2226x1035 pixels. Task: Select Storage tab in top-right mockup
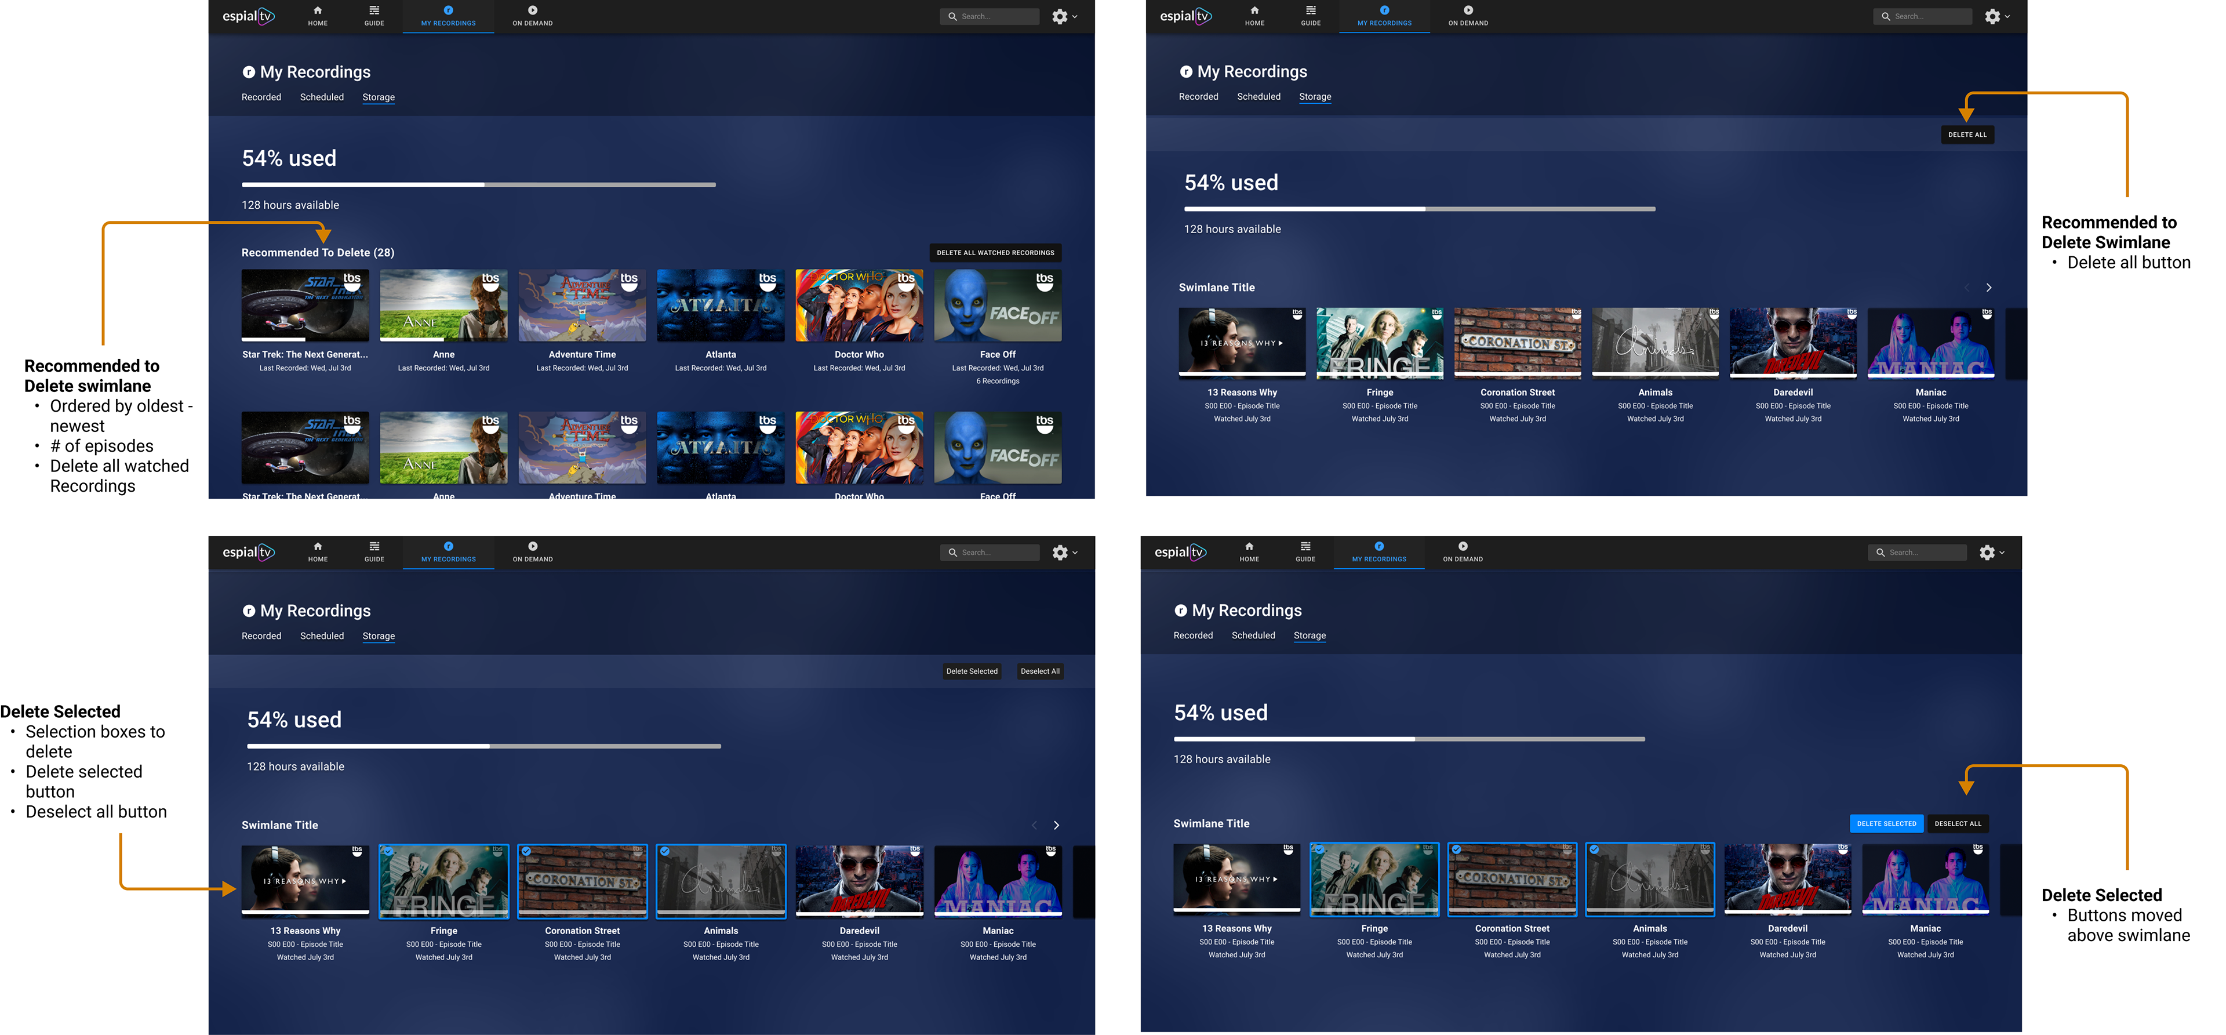click(1314, 97)
